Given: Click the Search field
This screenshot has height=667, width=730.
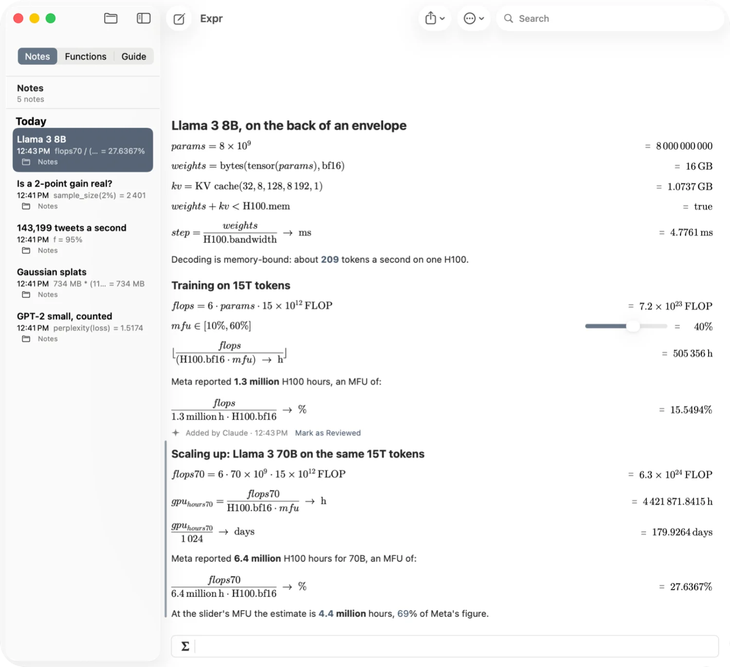Looking at the screenshot, I should tap(610, 19).
